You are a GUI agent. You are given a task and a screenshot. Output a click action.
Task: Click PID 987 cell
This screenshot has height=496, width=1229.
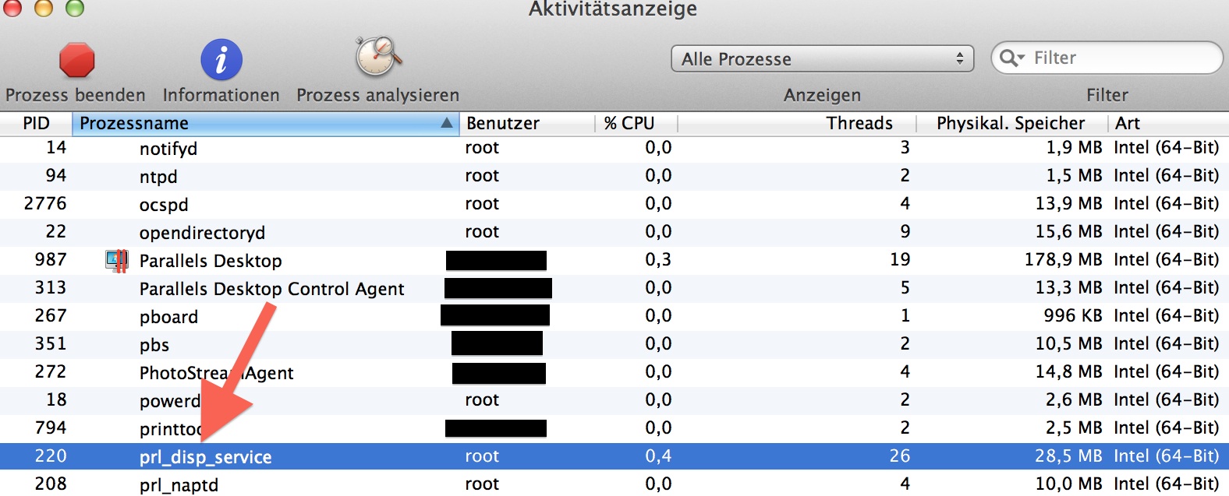(51, 259)
